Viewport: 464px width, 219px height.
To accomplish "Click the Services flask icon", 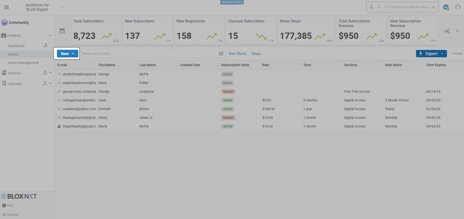I will pos(45,73).
